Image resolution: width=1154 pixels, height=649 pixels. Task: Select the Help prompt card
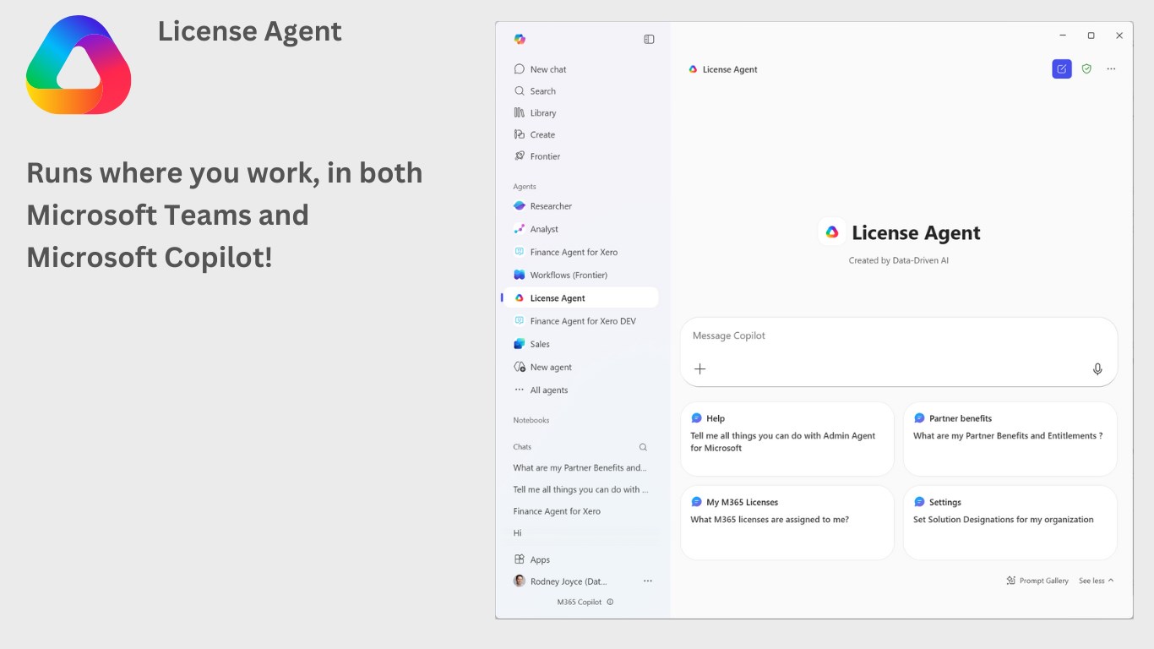click(787, 439)
